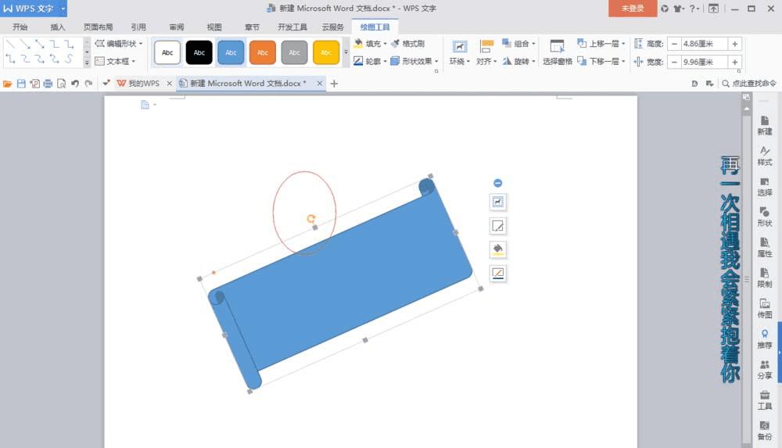Go to the 审阅 tab
The image size is (782, 448).
click(176, 27)
